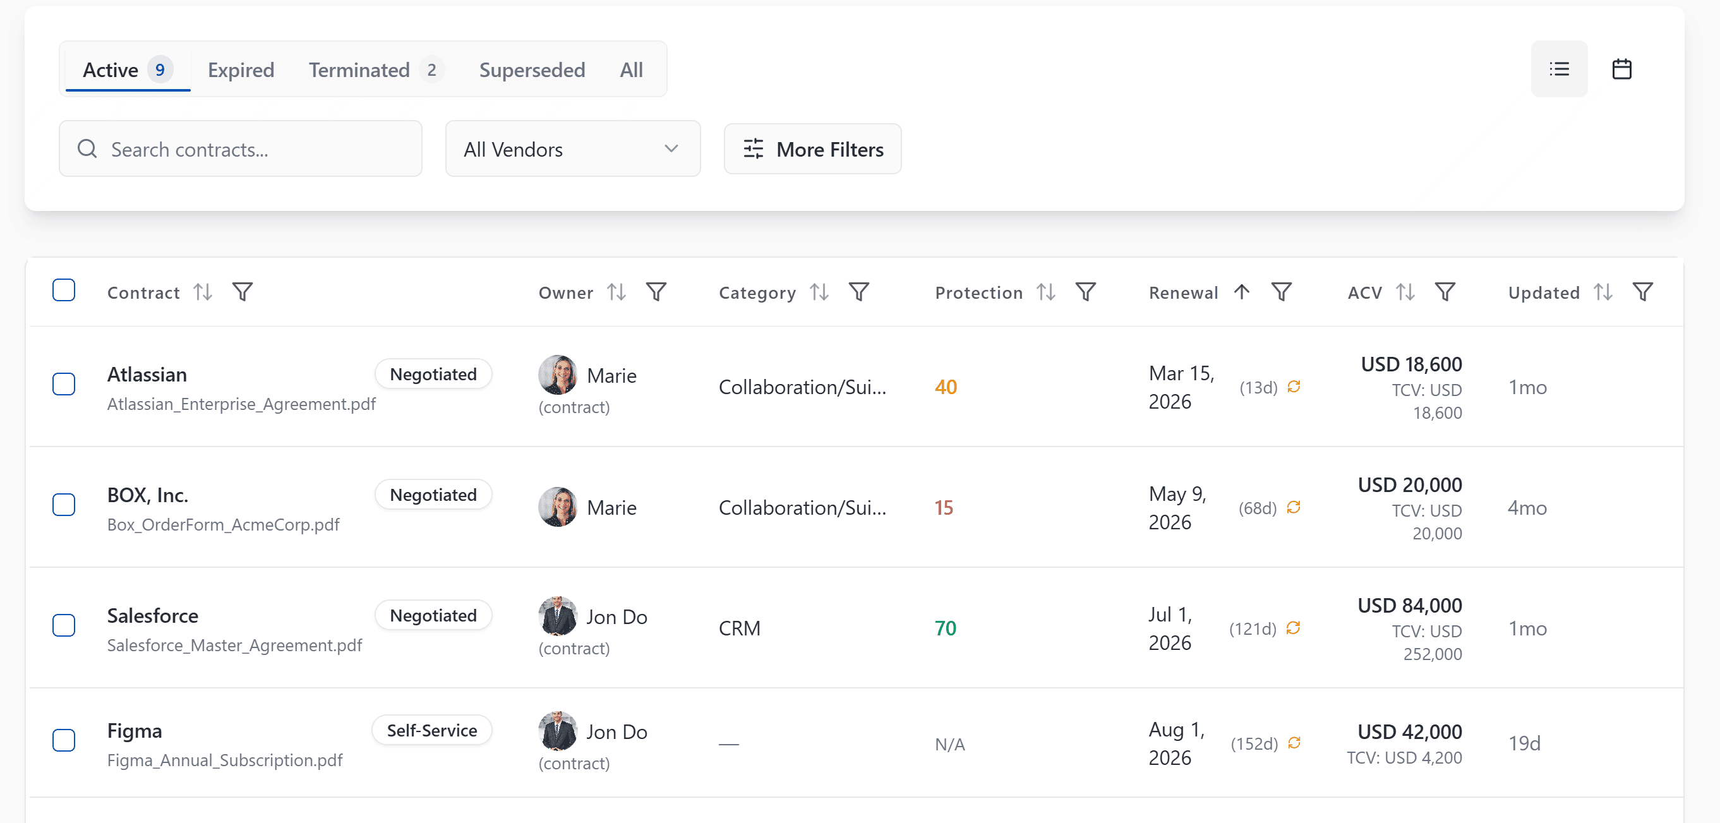Open the All Vendors dropdown
1720x823 pixels.
tap(572, 149)
